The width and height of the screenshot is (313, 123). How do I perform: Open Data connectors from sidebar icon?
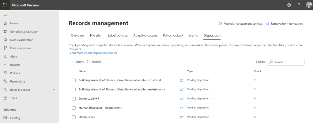tap(5, 48)
